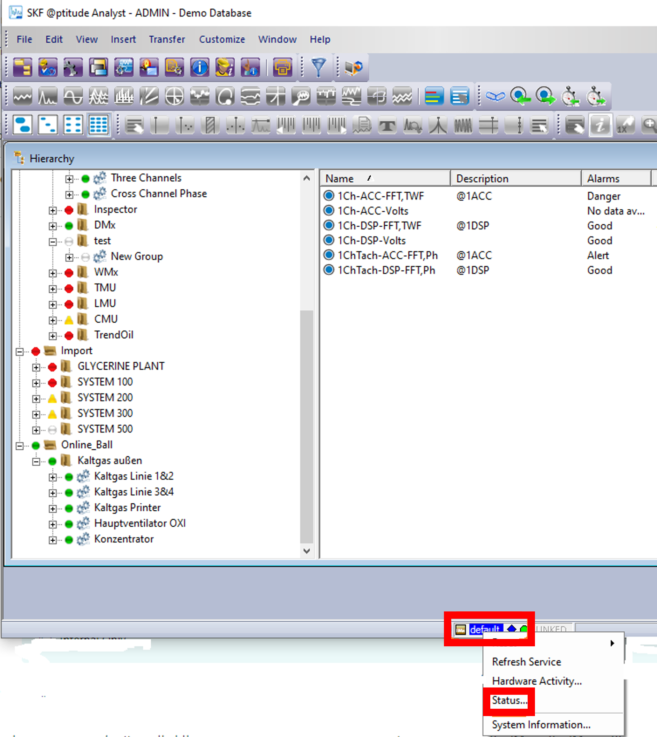The image size is (657, 737).
Task: Sort by the Alarms column header
Action: click(x=616, y=178)
